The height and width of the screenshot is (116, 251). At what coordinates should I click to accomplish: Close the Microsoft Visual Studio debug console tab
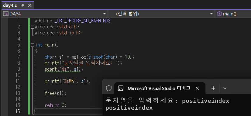click(198, 88)
